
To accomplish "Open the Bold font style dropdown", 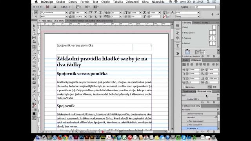I will 67,16.
